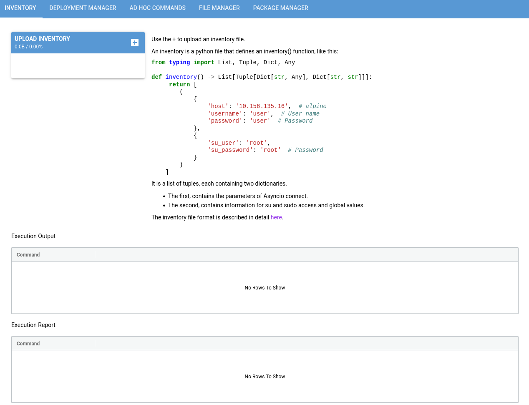Switch to the Deployment Manager tab
Screen dimensions: 529x405
tap(83, 8)
